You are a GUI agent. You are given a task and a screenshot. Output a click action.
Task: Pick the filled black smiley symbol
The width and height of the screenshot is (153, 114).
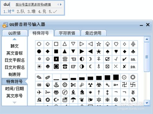tap(48, 67)
